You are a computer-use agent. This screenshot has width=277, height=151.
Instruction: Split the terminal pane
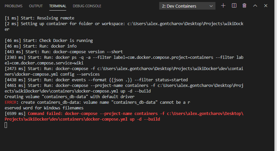(x=234, y=6)
